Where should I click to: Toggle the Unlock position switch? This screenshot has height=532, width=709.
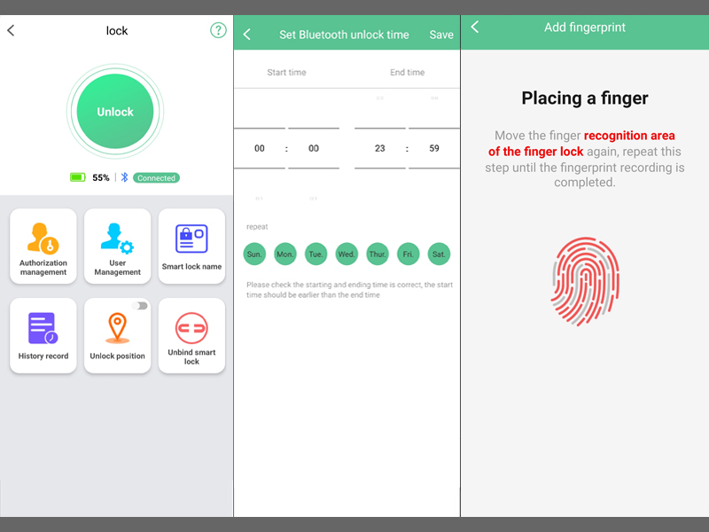tap(141, 306)
